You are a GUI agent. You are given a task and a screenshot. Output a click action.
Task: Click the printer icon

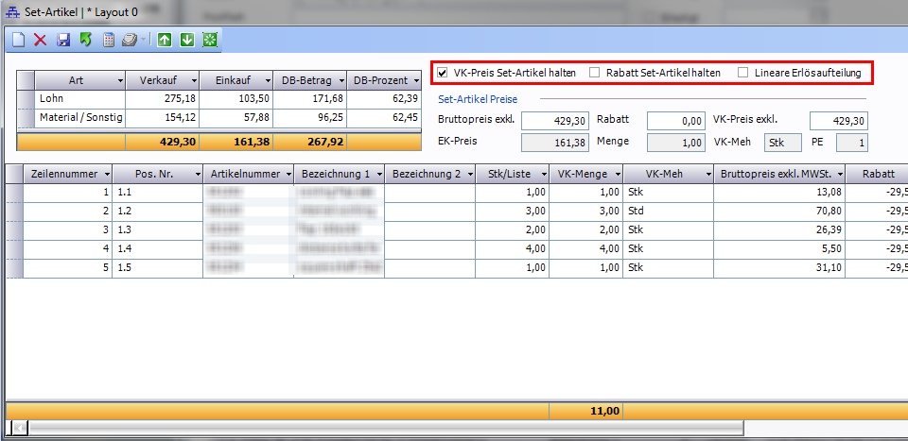click(x=130, y=40)
